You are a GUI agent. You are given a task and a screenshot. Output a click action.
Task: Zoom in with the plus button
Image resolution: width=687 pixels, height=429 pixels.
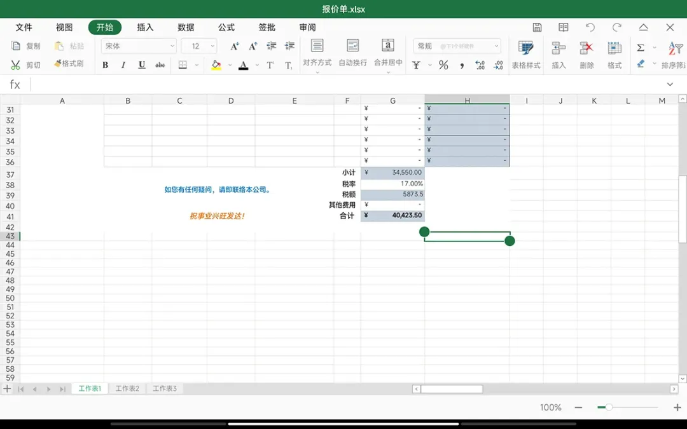coord(677,407)
